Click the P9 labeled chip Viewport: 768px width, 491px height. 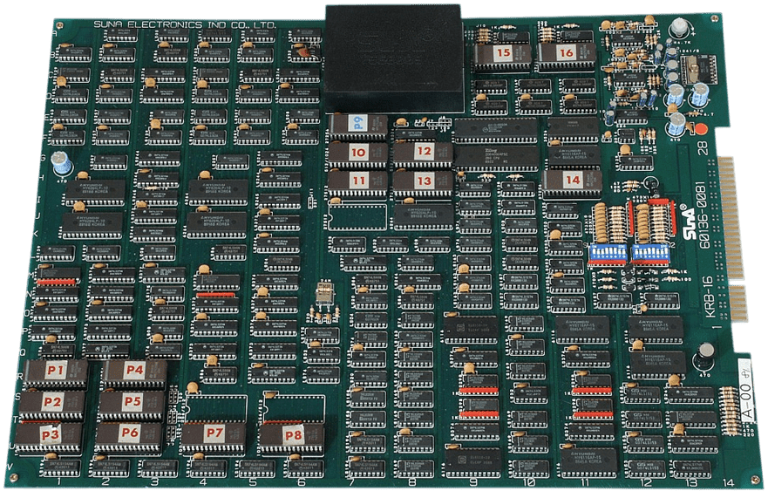(x=357, y=125)
